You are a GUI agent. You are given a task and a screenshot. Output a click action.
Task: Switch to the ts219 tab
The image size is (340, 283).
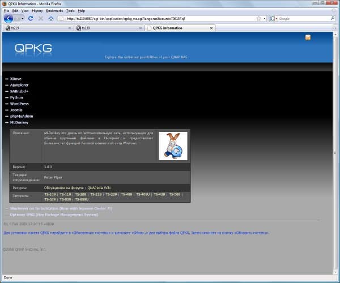pyautogui.click(x=38, y=28)
